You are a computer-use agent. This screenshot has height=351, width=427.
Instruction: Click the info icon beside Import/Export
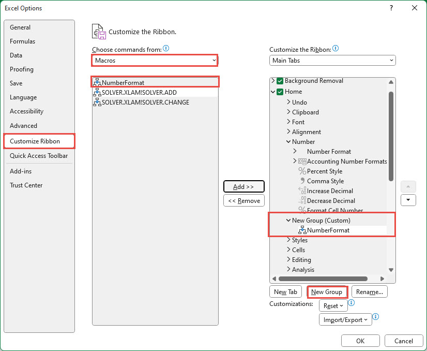pyautogui.click(x=376, y=317)
